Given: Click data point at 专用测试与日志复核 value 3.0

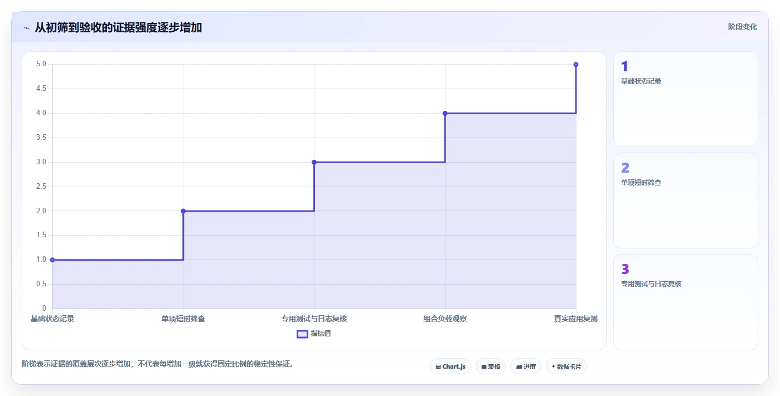Looking at the screenshot, I should 314,162.
